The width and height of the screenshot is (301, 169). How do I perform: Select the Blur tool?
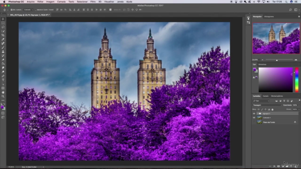click(3, 68)
